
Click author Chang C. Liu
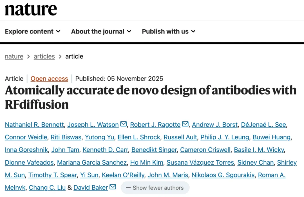(x=48, y=187)
